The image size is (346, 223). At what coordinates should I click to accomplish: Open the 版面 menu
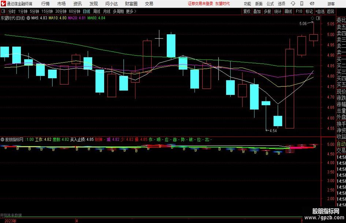click(258, 4)
